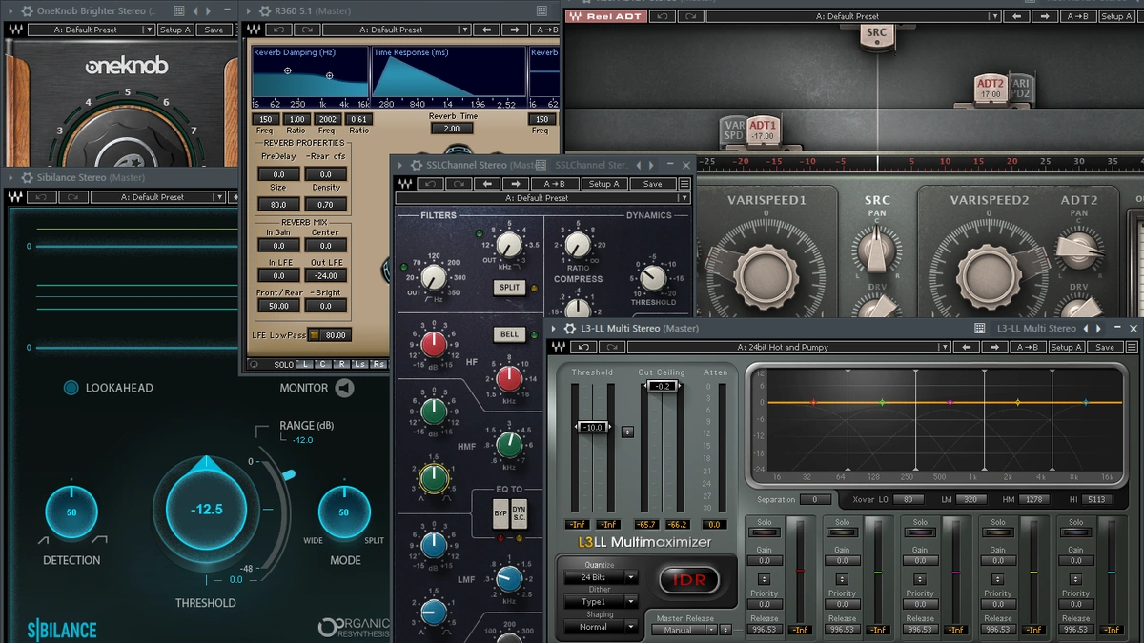The width and height of the screenshot is (1144, 643).
Task: Open the SSLChannel Default Preset dropdown
Action: 542,198
